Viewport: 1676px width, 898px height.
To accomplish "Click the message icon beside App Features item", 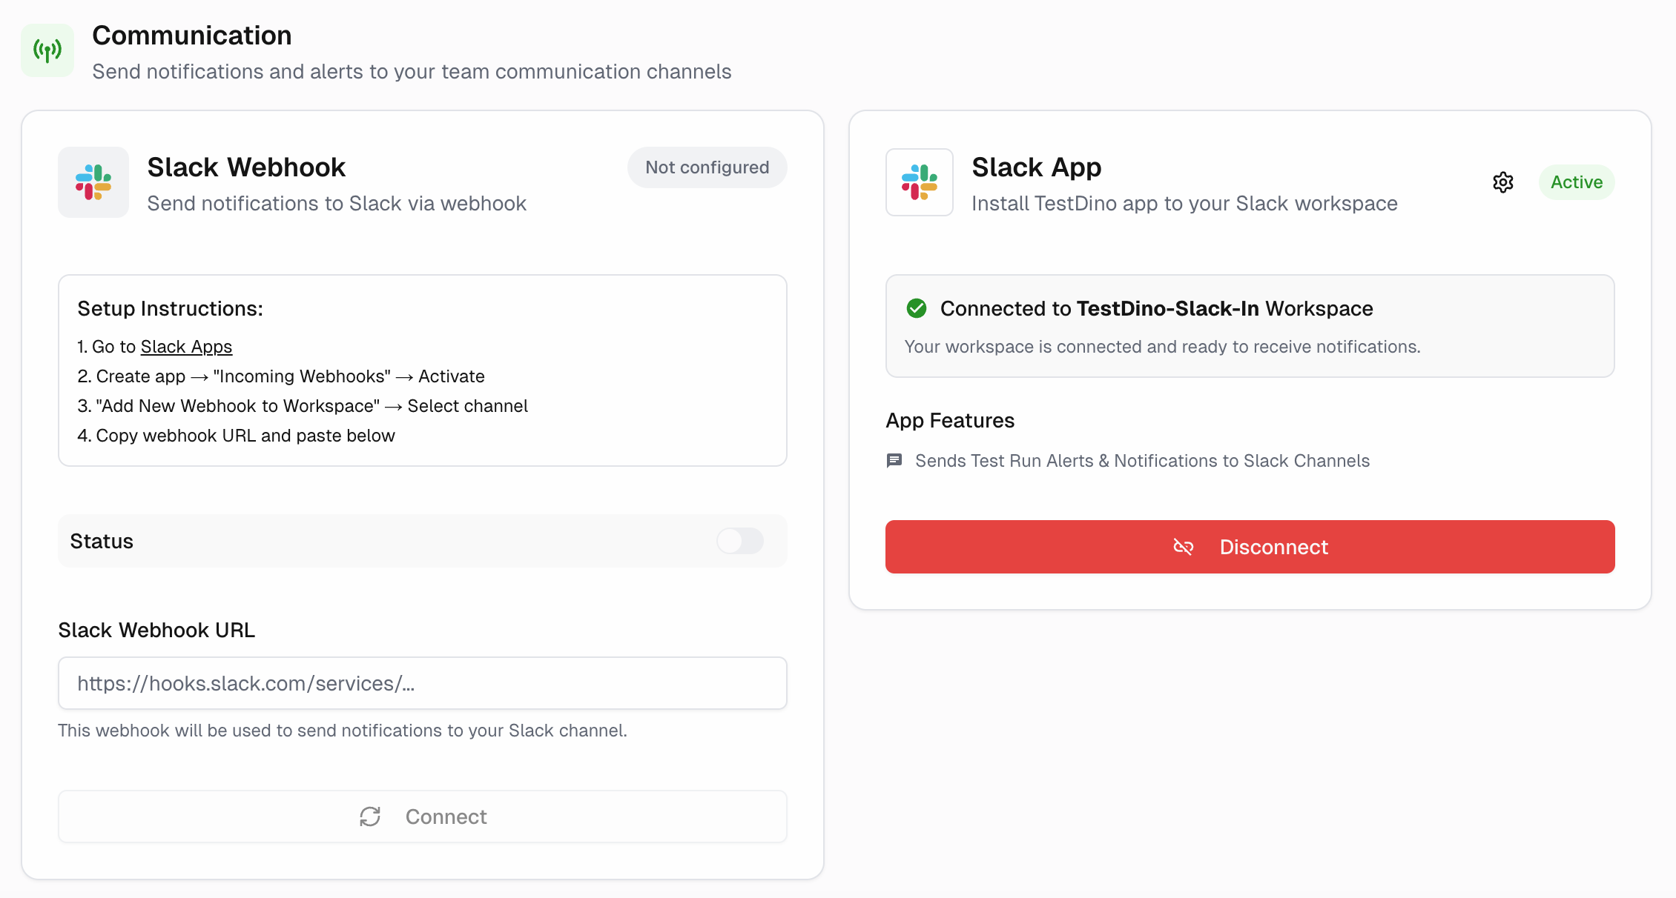I will pos(894,461).
